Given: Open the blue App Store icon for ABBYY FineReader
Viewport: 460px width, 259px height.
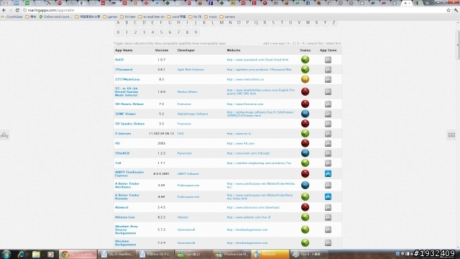Looking at the screenshot, I should (328, 173).
